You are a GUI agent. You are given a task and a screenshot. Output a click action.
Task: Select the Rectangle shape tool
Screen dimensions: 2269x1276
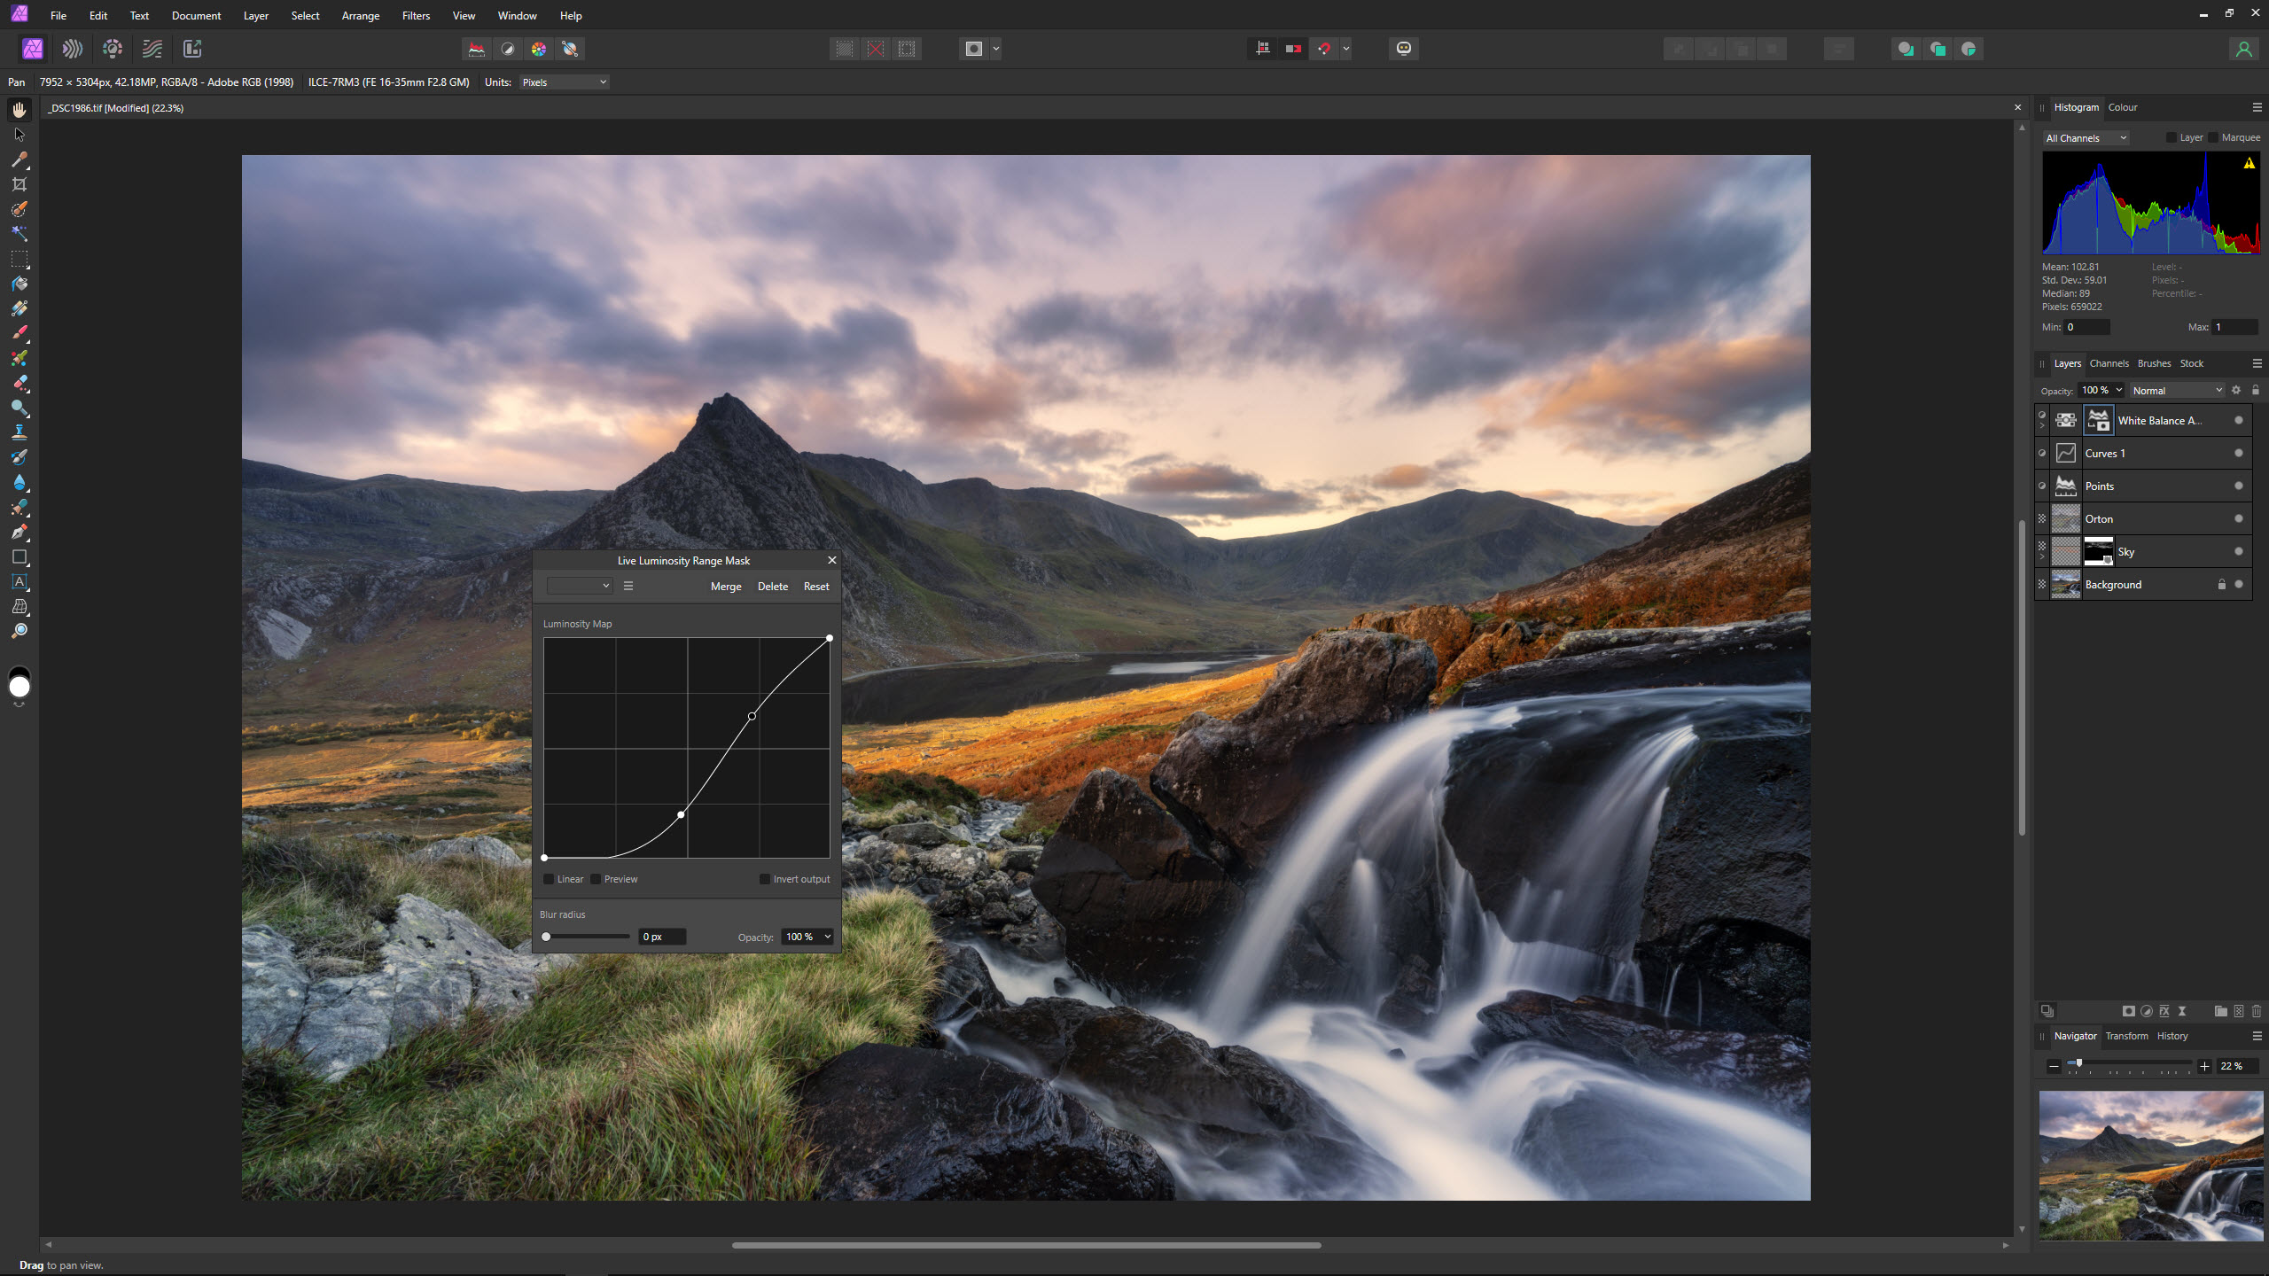click(x=19, y=557)
